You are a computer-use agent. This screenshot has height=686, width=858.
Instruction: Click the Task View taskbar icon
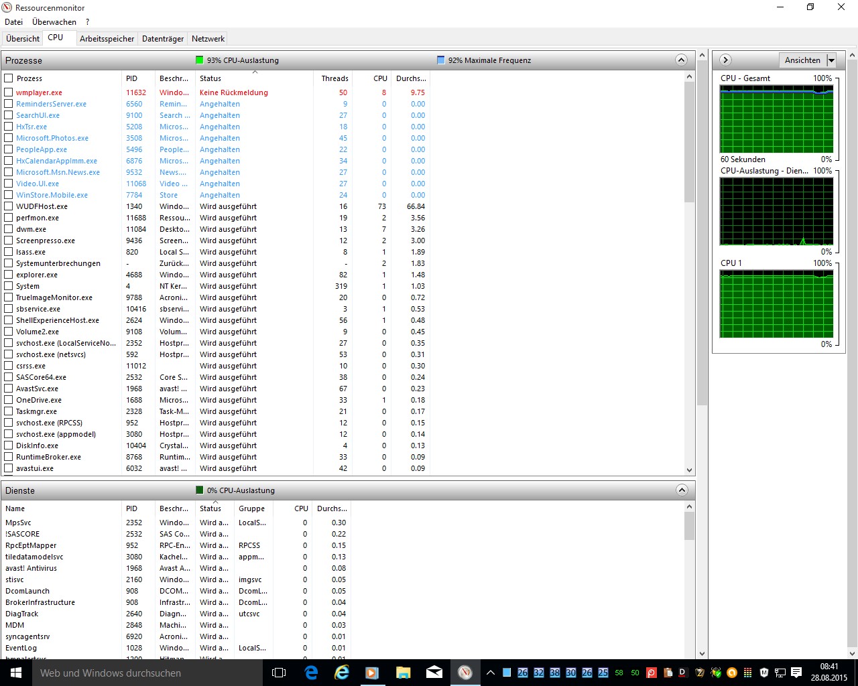click(280, 673)
